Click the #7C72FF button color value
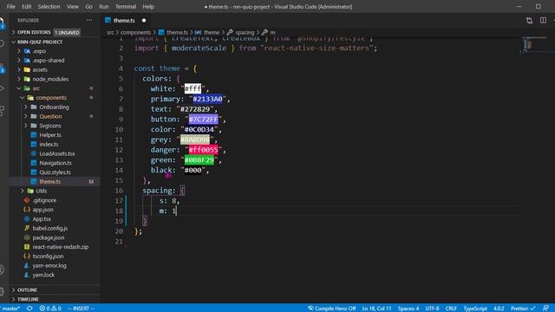Image resolution: width=555 pixels, height=312 pixels. coord(203,120)
